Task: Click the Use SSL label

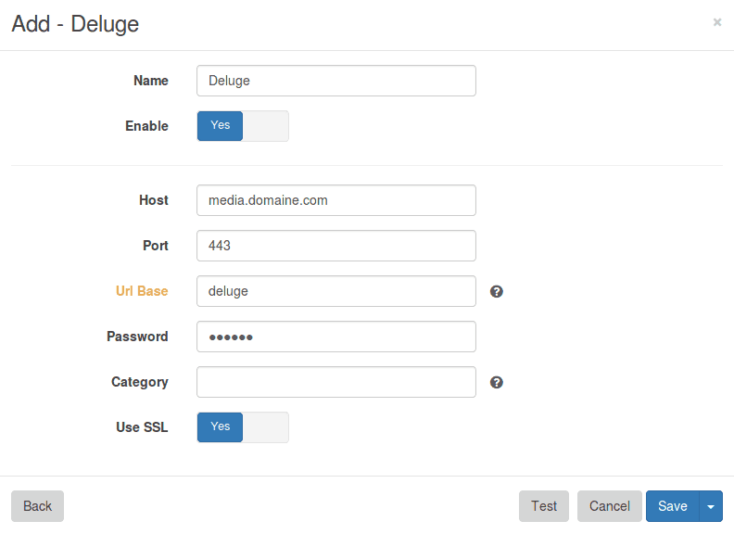Action: [142, 427]
